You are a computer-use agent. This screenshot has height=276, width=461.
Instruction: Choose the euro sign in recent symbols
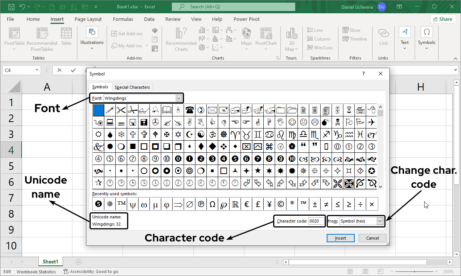click(x=247, y=204)
